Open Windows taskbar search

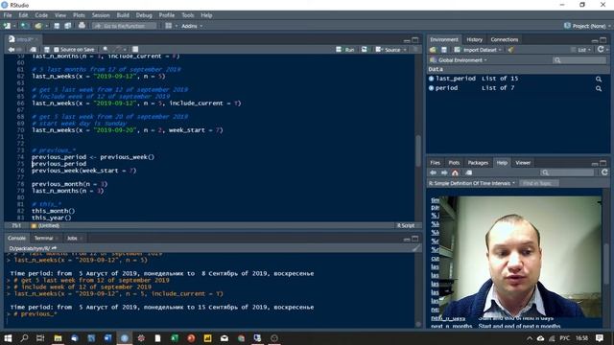point(24,338)
